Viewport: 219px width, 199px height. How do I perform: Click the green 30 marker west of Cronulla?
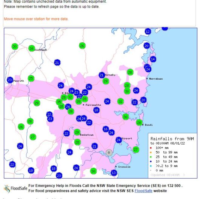pyautogui.click(x=93, y=171)
